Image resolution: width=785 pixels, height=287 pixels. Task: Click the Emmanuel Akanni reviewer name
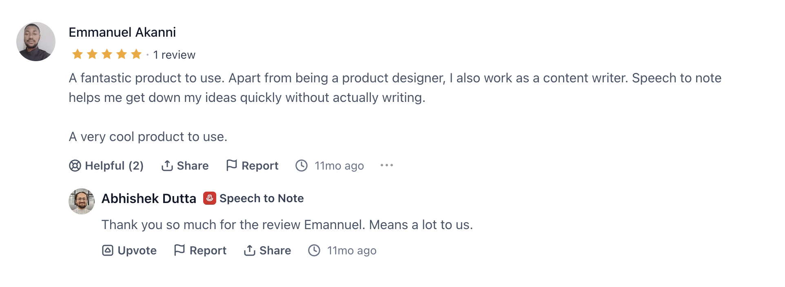pyautogui.click(x=122, y=32)
